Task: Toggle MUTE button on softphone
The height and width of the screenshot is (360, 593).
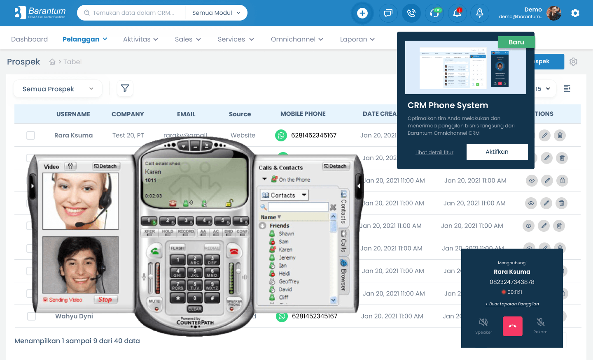Action: [x=154, y=305]
